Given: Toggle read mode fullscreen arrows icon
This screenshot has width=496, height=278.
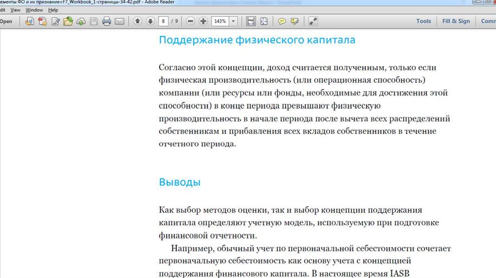Looking at the screenshot, I should [313, 21].
